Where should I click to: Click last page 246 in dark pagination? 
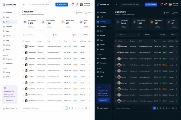pyautogui.click(x=173, y=108)
